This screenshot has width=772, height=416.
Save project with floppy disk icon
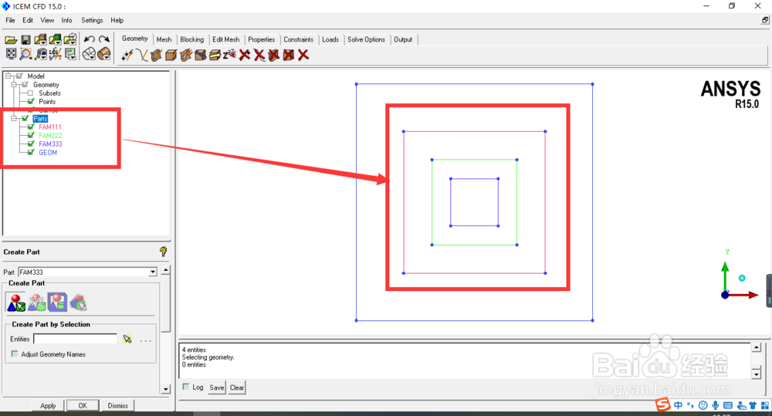tap(25, 40)
